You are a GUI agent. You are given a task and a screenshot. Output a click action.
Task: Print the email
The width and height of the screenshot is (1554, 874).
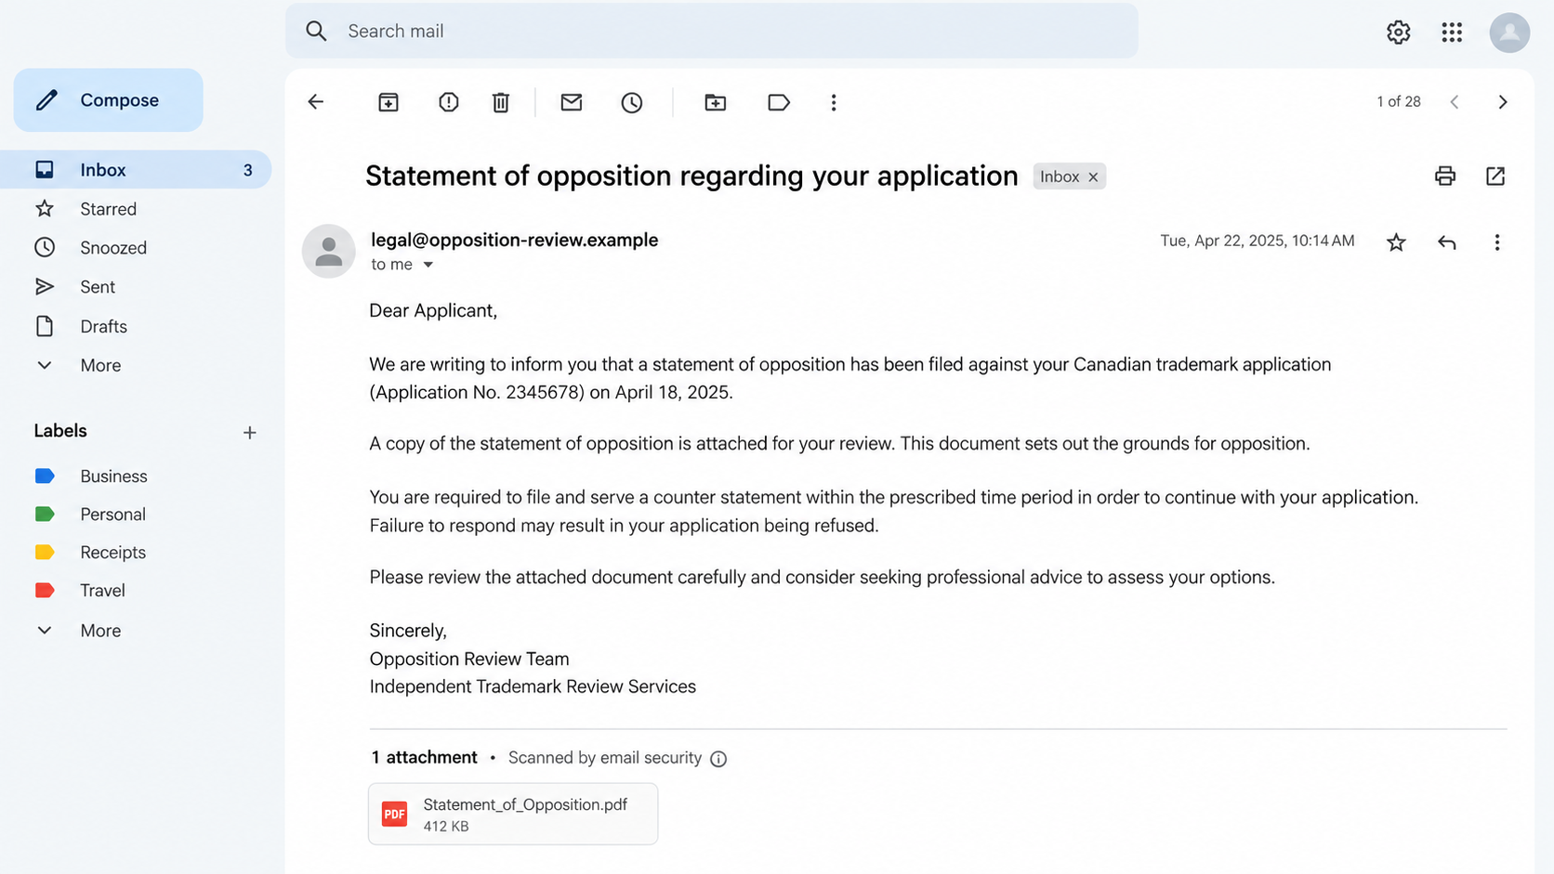(1445, 176)
